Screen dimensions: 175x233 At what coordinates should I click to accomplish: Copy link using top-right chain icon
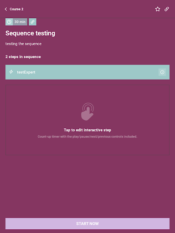(x=167, y=9)
